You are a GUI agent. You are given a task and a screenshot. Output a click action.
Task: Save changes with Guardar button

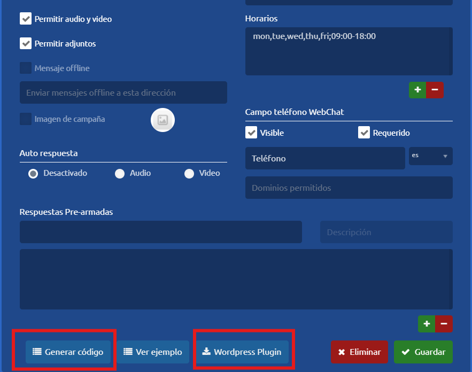pyautogui.click(x=423, y=352)
